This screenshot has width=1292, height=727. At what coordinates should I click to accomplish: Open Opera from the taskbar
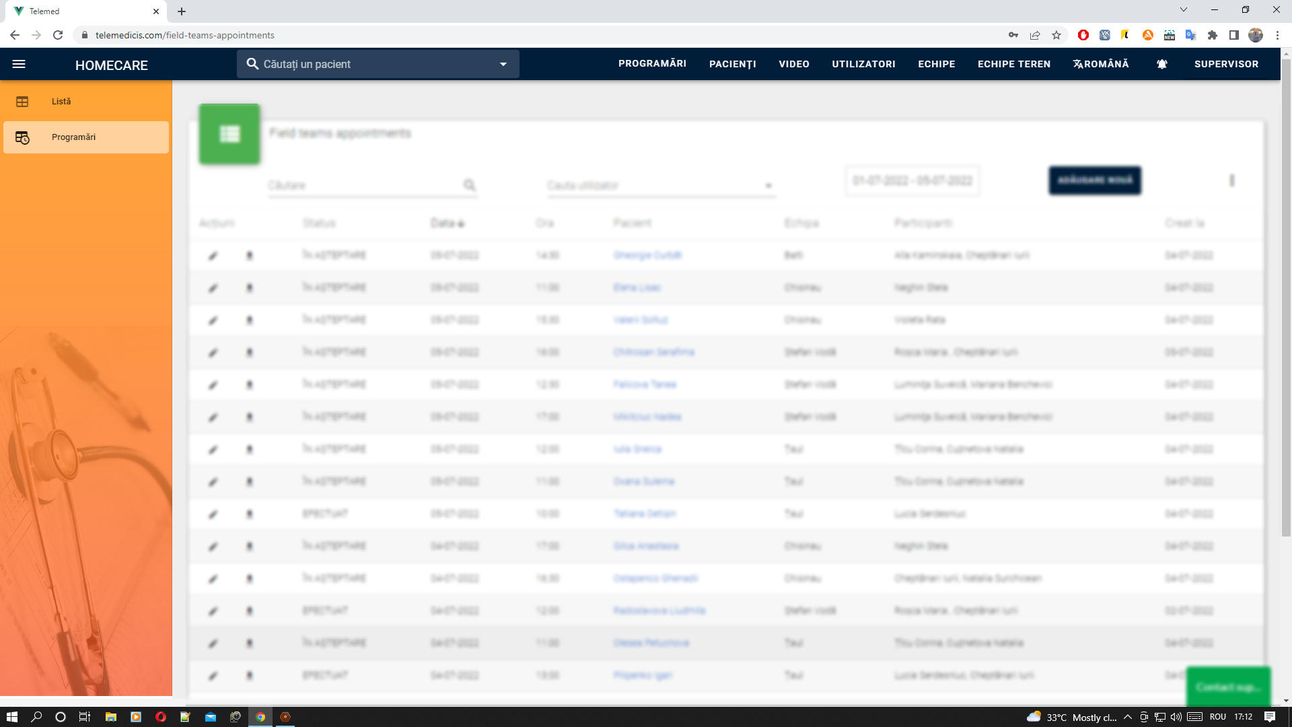click(x=161, y=717)
